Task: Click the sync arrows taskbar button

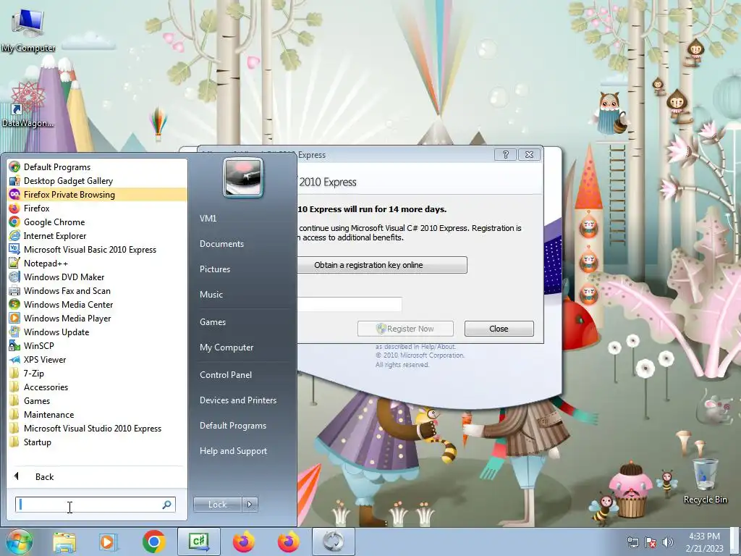Action: tap(334, 542)
